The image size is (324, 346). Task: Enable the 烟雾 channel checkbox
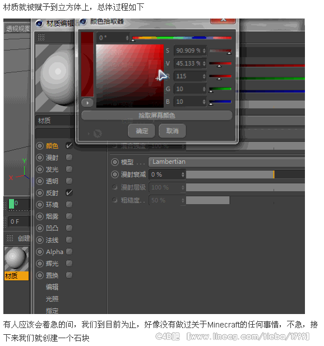[x=69, y=216]
